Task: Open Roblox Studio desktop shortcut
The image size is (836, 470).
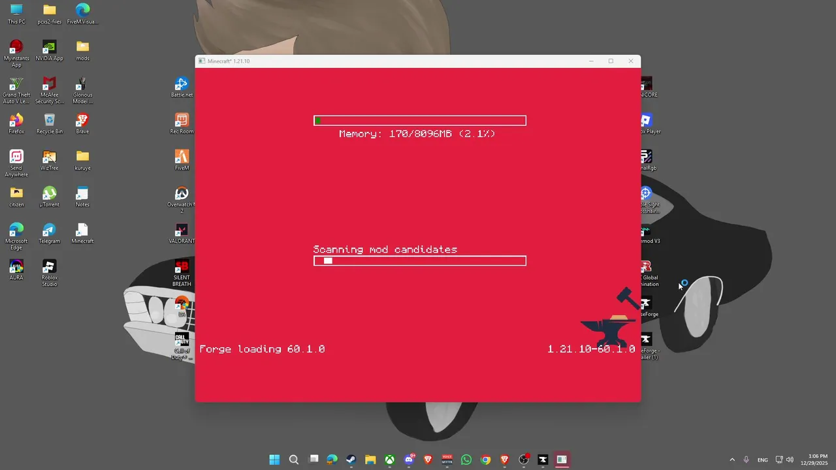Action: (49, 273)
